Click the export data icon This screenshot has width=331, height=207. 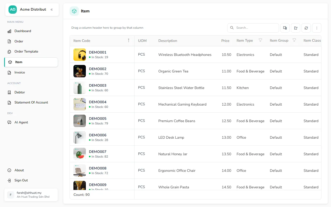pos(296,28)
